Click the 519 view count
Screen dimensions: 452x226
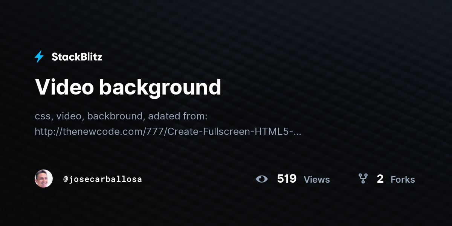tap(287, 179)
